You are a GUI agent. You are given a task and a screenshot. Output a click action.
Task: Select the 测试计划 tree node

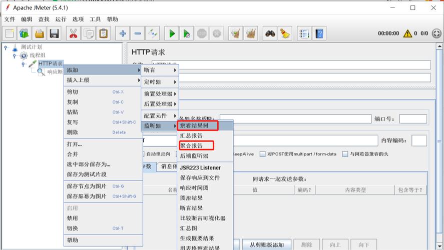[31, 47]
